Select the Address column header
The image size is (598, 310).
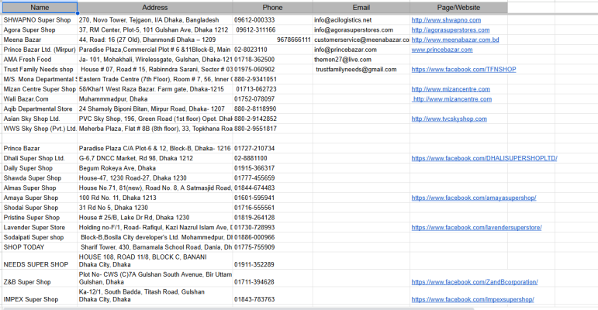[154, 7]
